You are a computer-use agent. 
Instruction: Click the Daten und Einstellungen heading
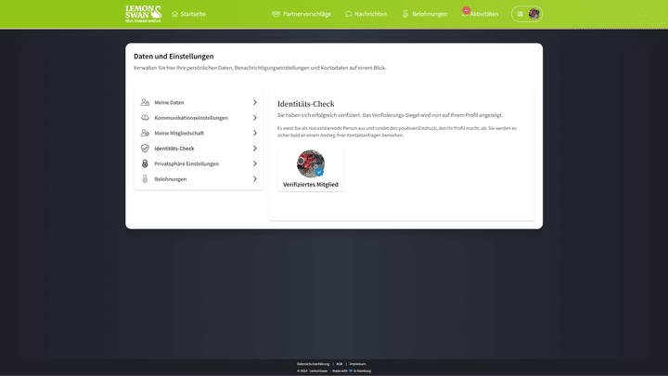coord(173,57)
